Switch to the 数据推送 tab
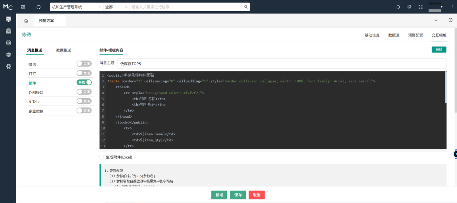The image size is (457, 203). pyautogui.click(x=63, y=50)
